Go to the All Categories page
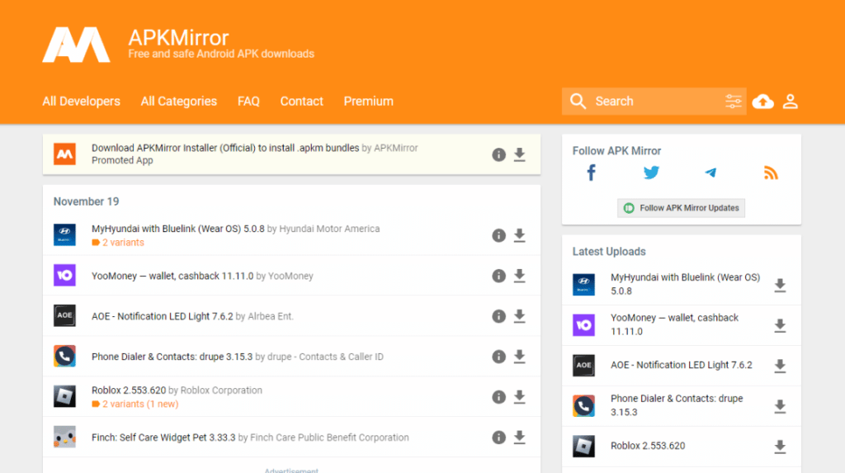The height and width of the screenshot is (473, 845). click(178, 102)
